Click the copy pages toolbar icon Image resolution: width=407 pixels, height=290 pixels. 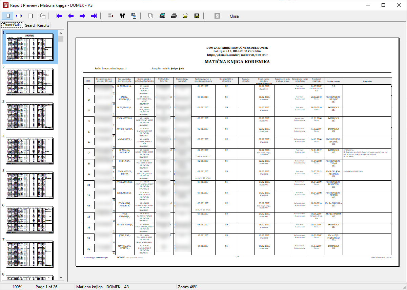42,16
